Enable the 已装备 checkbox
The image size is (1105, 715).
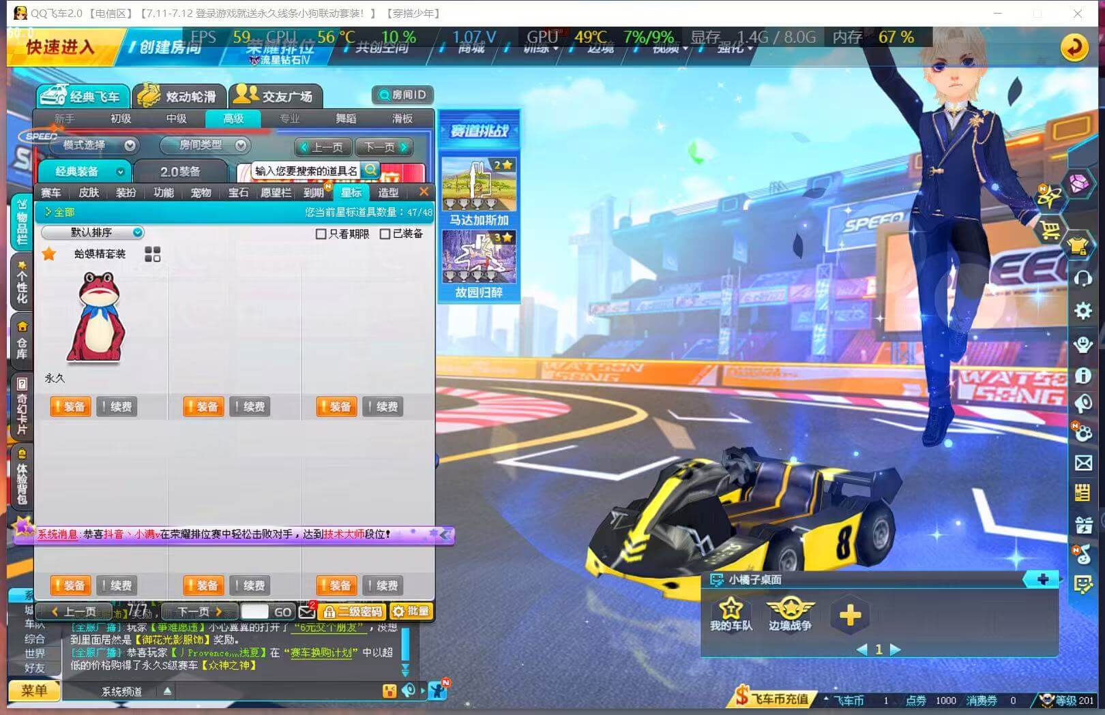[x=385, y=234]
